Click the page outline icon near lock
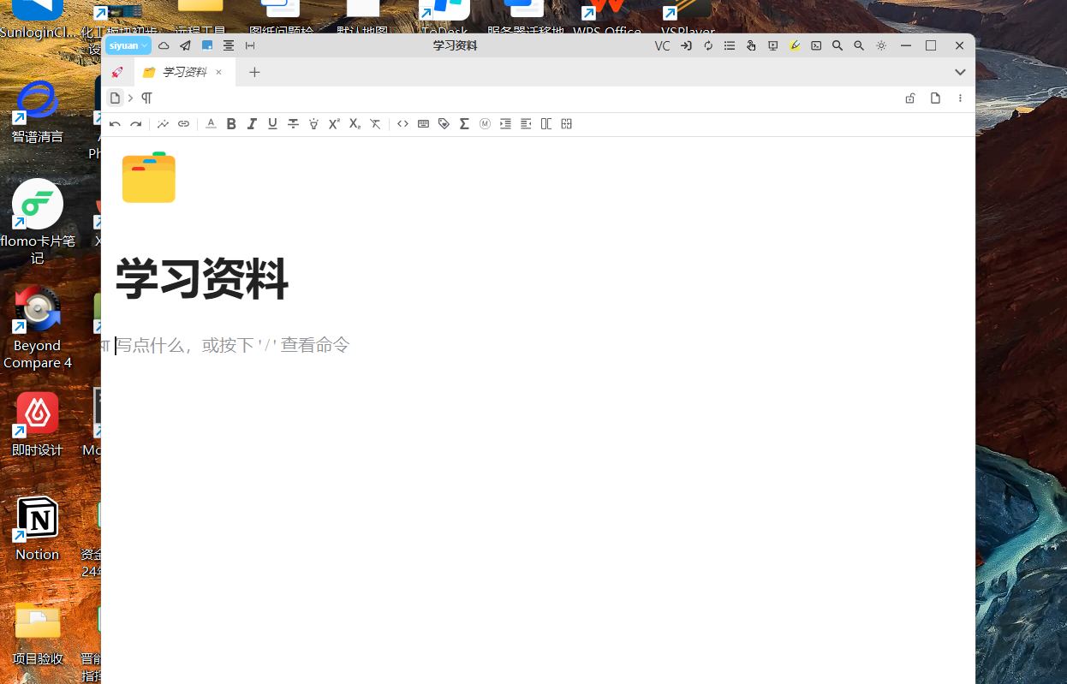The image size is (1067, 684). [935, 98]
